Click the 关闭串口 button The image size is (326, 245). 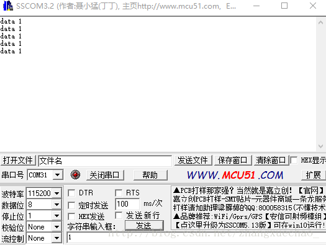[x=105, y=175]
